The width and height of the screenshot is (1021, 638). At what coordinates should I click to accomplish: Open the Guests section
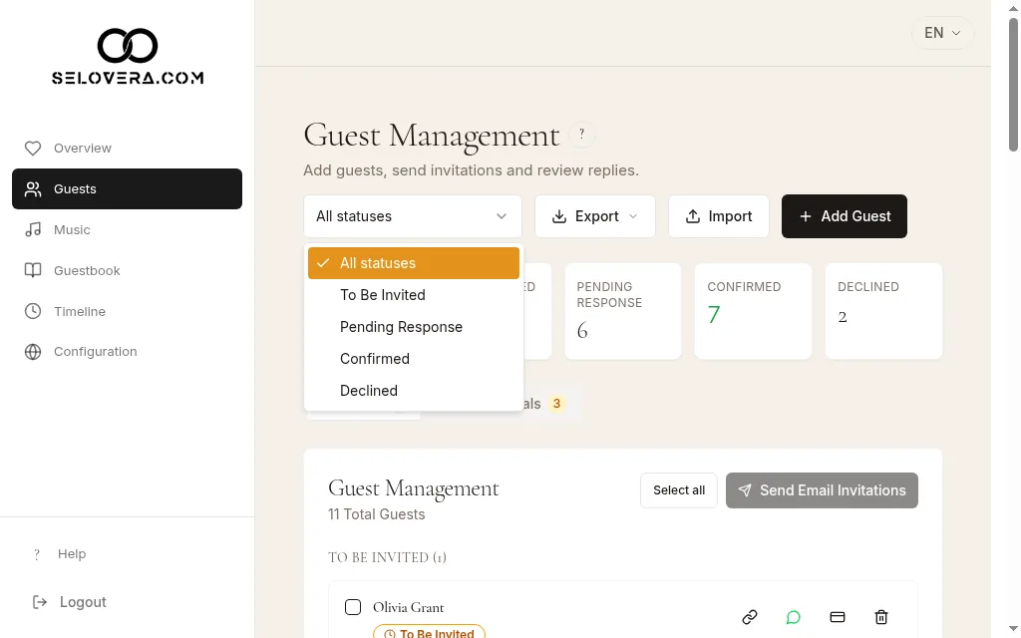127,188
